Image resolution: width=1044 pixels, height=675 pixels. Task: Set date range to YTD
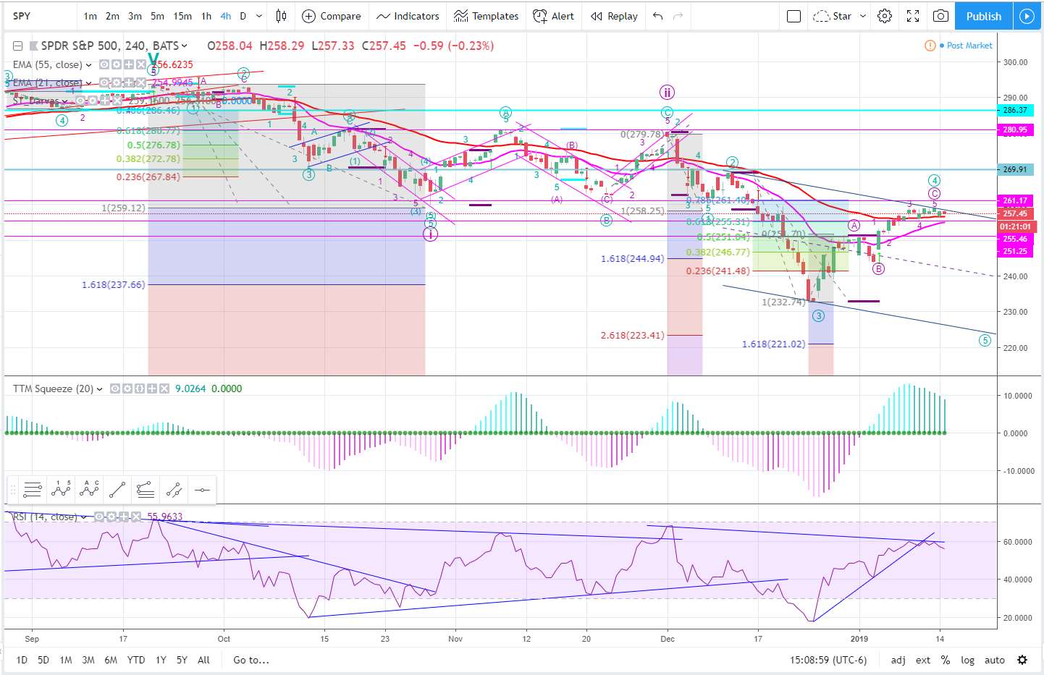pyautogui.click(x=135, y=660)
